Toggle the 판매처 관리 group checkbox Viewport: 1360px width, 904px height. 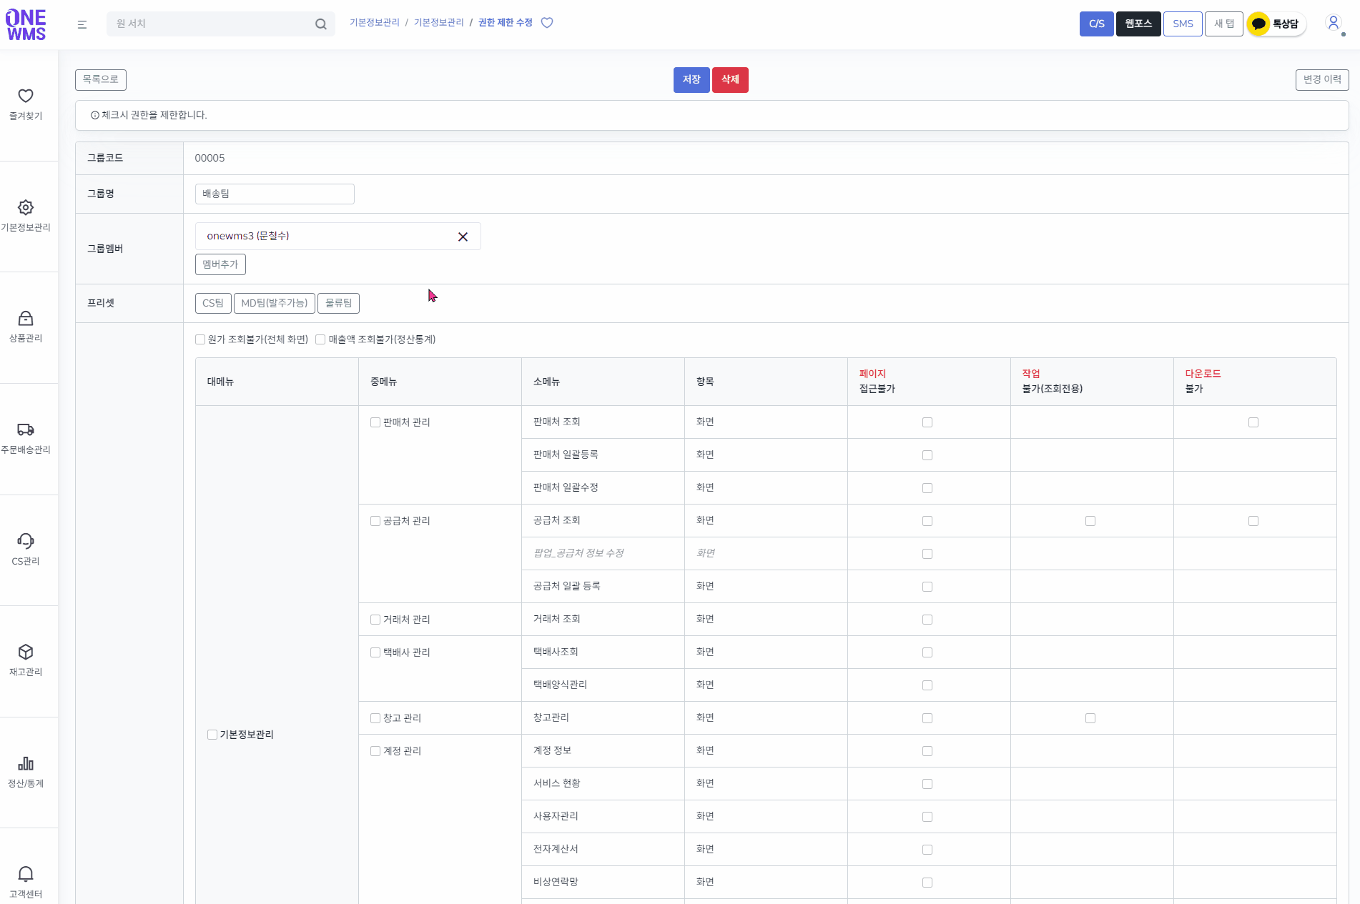(x=375, y=422)
